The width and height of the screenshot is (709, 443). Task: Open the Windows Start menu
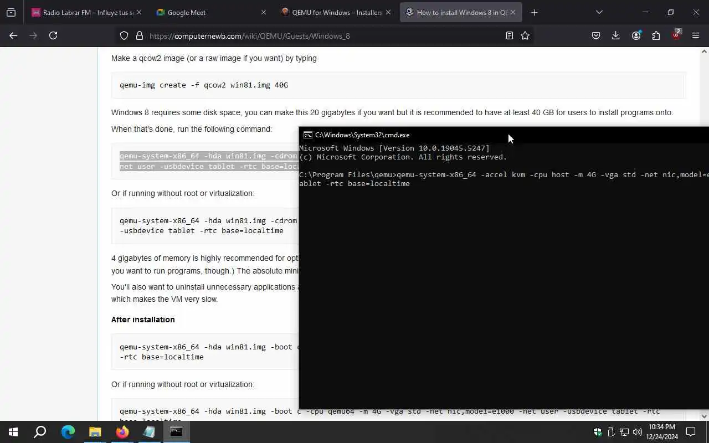13,432
